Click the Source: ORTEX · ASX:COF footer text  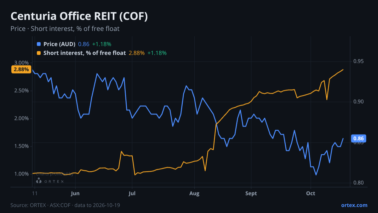tap(65, 205)
